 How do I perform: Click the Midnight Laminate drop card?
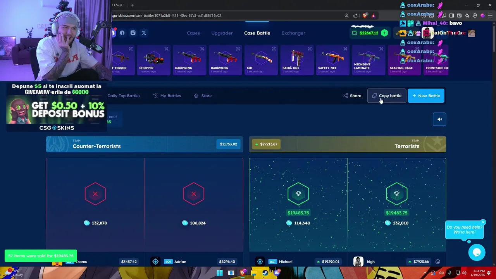[368, 59]
